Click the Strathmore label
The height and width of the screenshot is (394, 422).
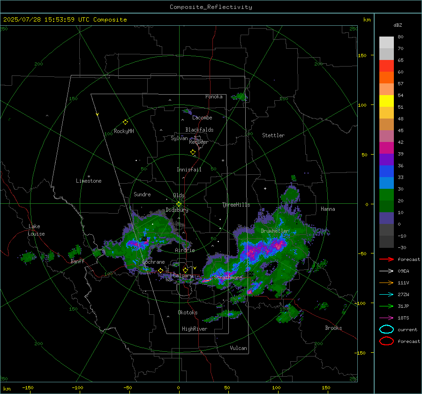coord(228,277)
